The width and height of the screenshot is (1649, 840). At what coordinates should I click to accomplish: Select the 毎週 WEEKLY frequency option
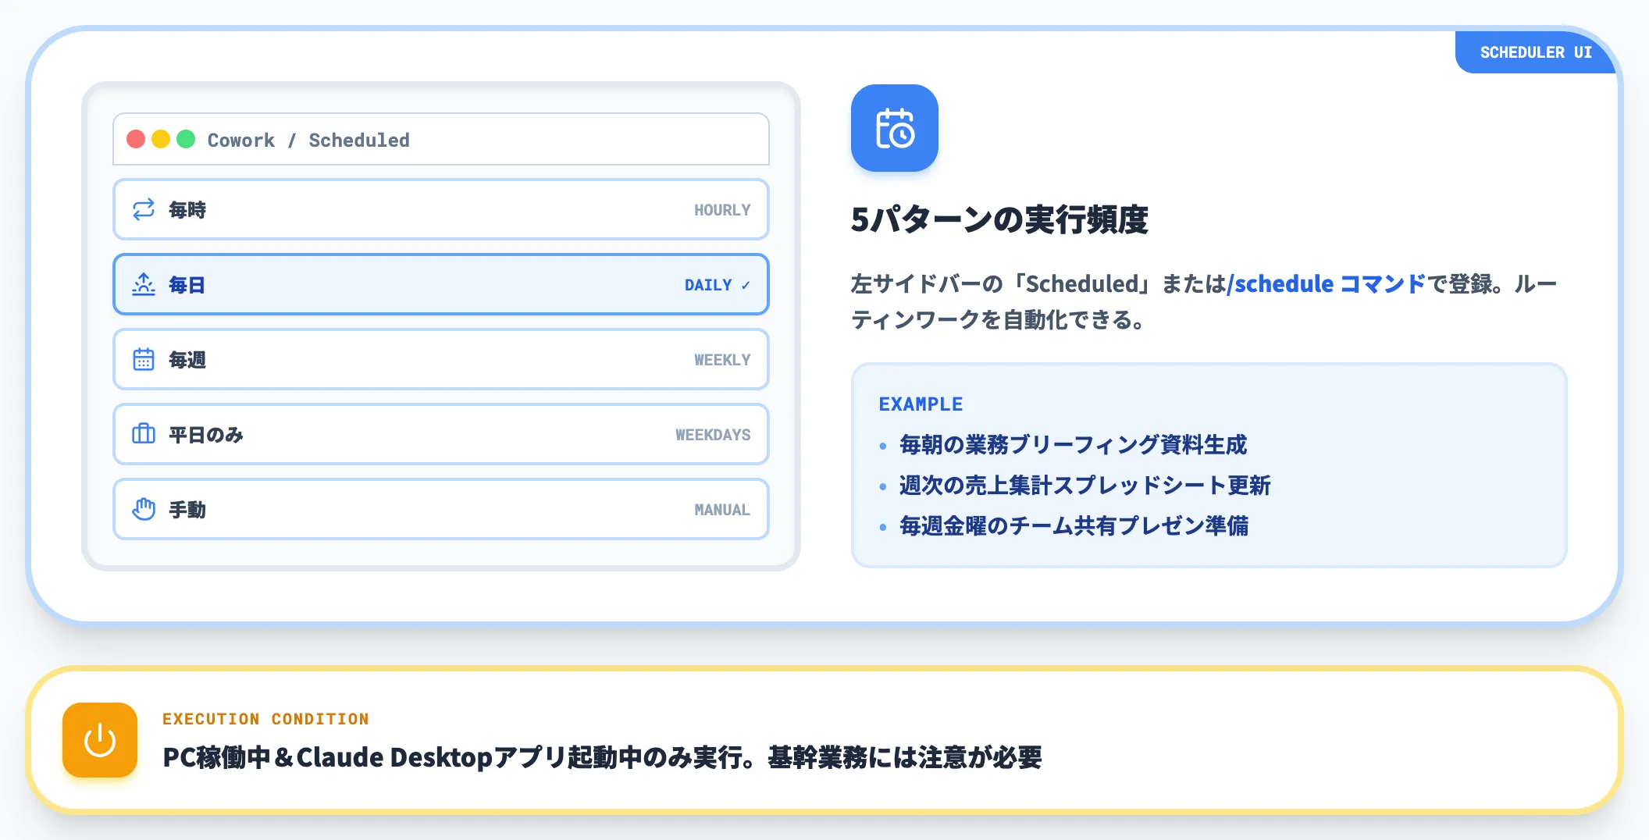(441, 359)
